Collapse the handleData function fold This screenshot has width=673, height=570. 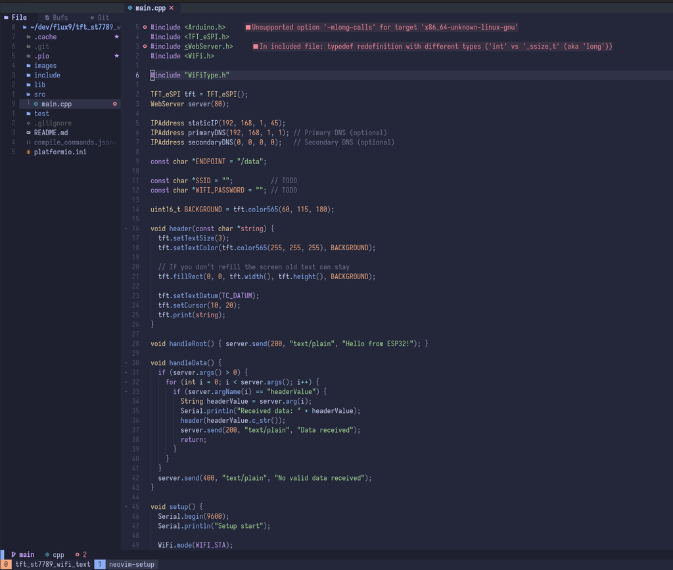(x=126, y=362)
